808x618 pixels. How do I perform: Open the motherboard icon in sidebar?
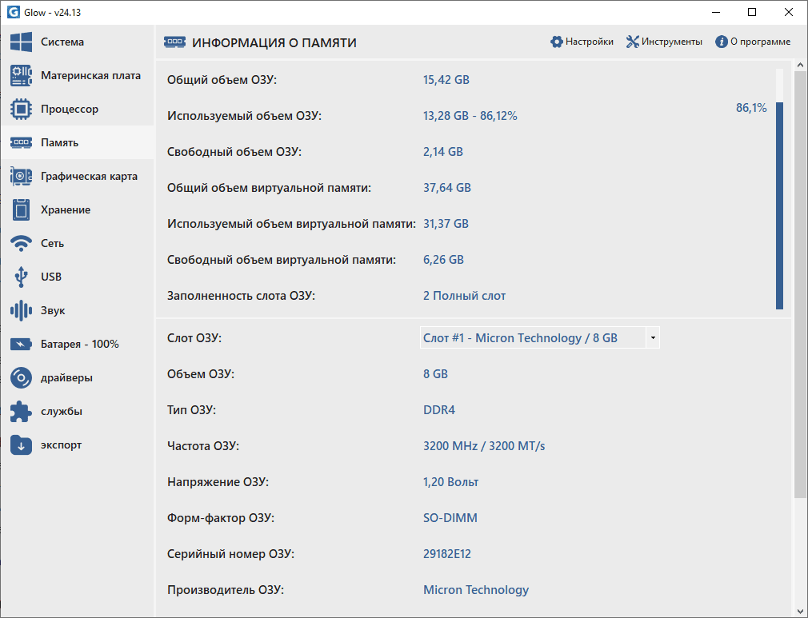pos(21,76)
